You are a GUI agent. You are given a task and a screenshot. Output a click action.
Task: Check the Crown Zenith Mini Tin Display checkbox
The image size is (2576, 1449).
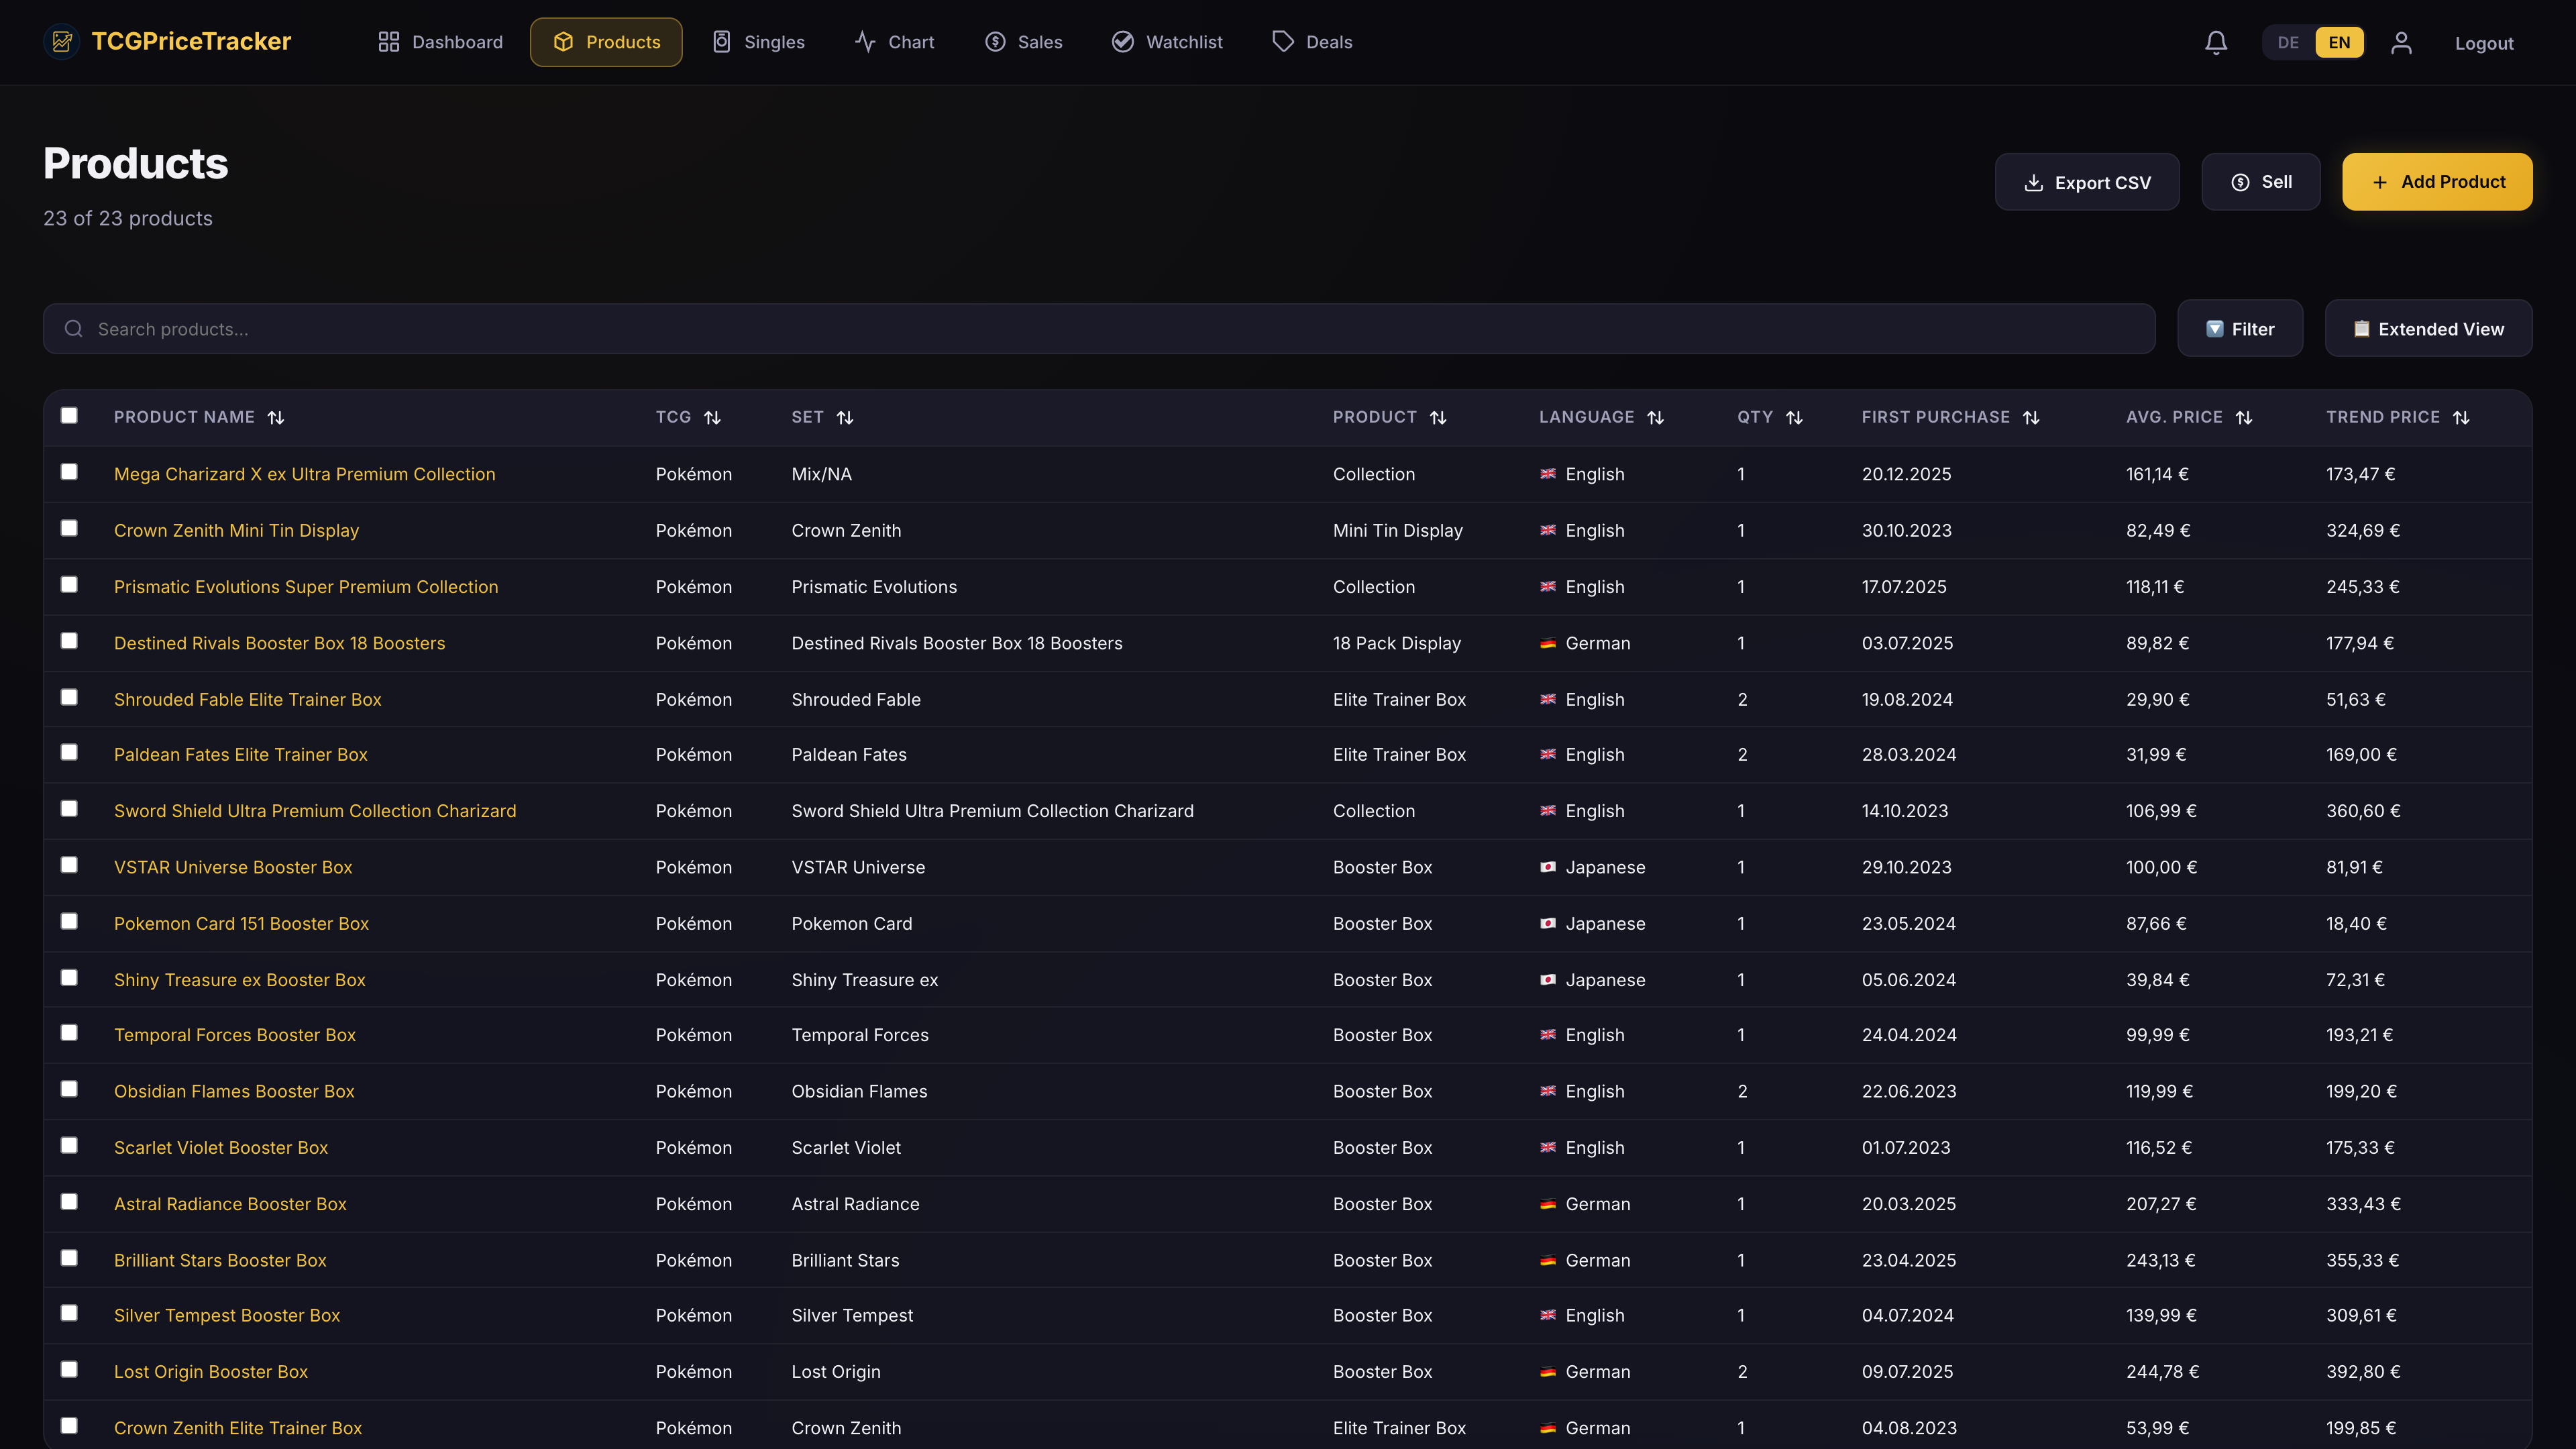click(x=69, y=528)
